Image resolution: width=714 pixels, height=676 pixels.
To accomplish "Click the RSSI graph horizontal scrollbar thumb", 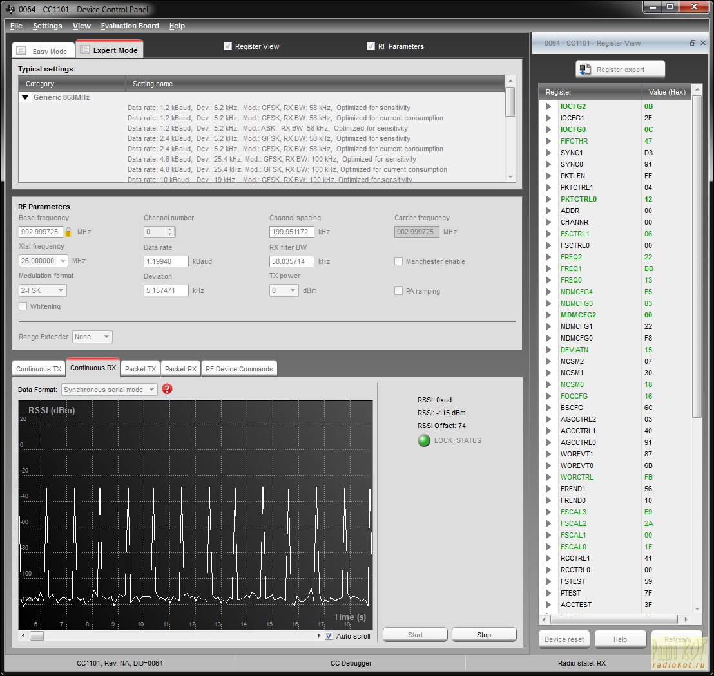I will 37,636.
